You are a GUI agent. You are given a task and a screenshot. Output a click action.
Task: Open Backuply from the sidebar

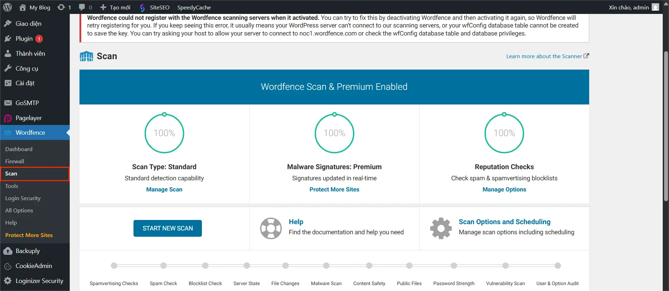[x=28, y=251]
